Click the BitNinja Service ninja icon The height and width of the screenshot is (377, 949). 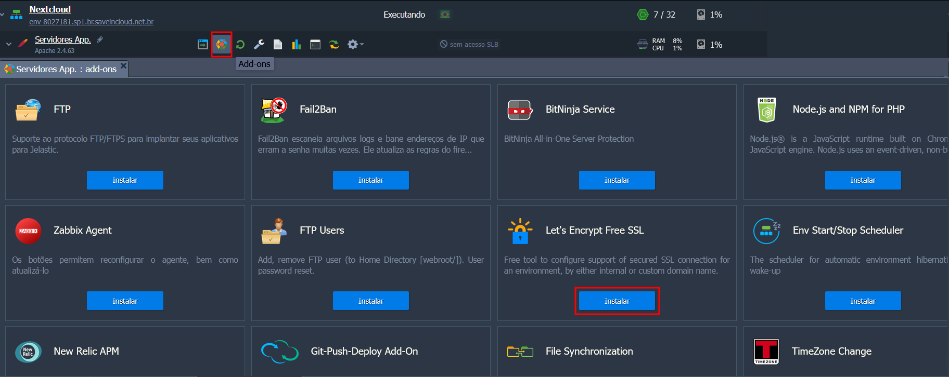[x=520, y=110]
